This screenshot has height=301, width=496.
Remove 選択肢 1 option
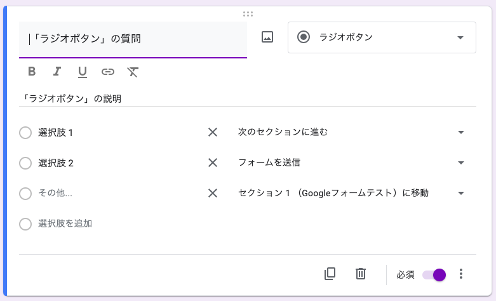(213, 132)
